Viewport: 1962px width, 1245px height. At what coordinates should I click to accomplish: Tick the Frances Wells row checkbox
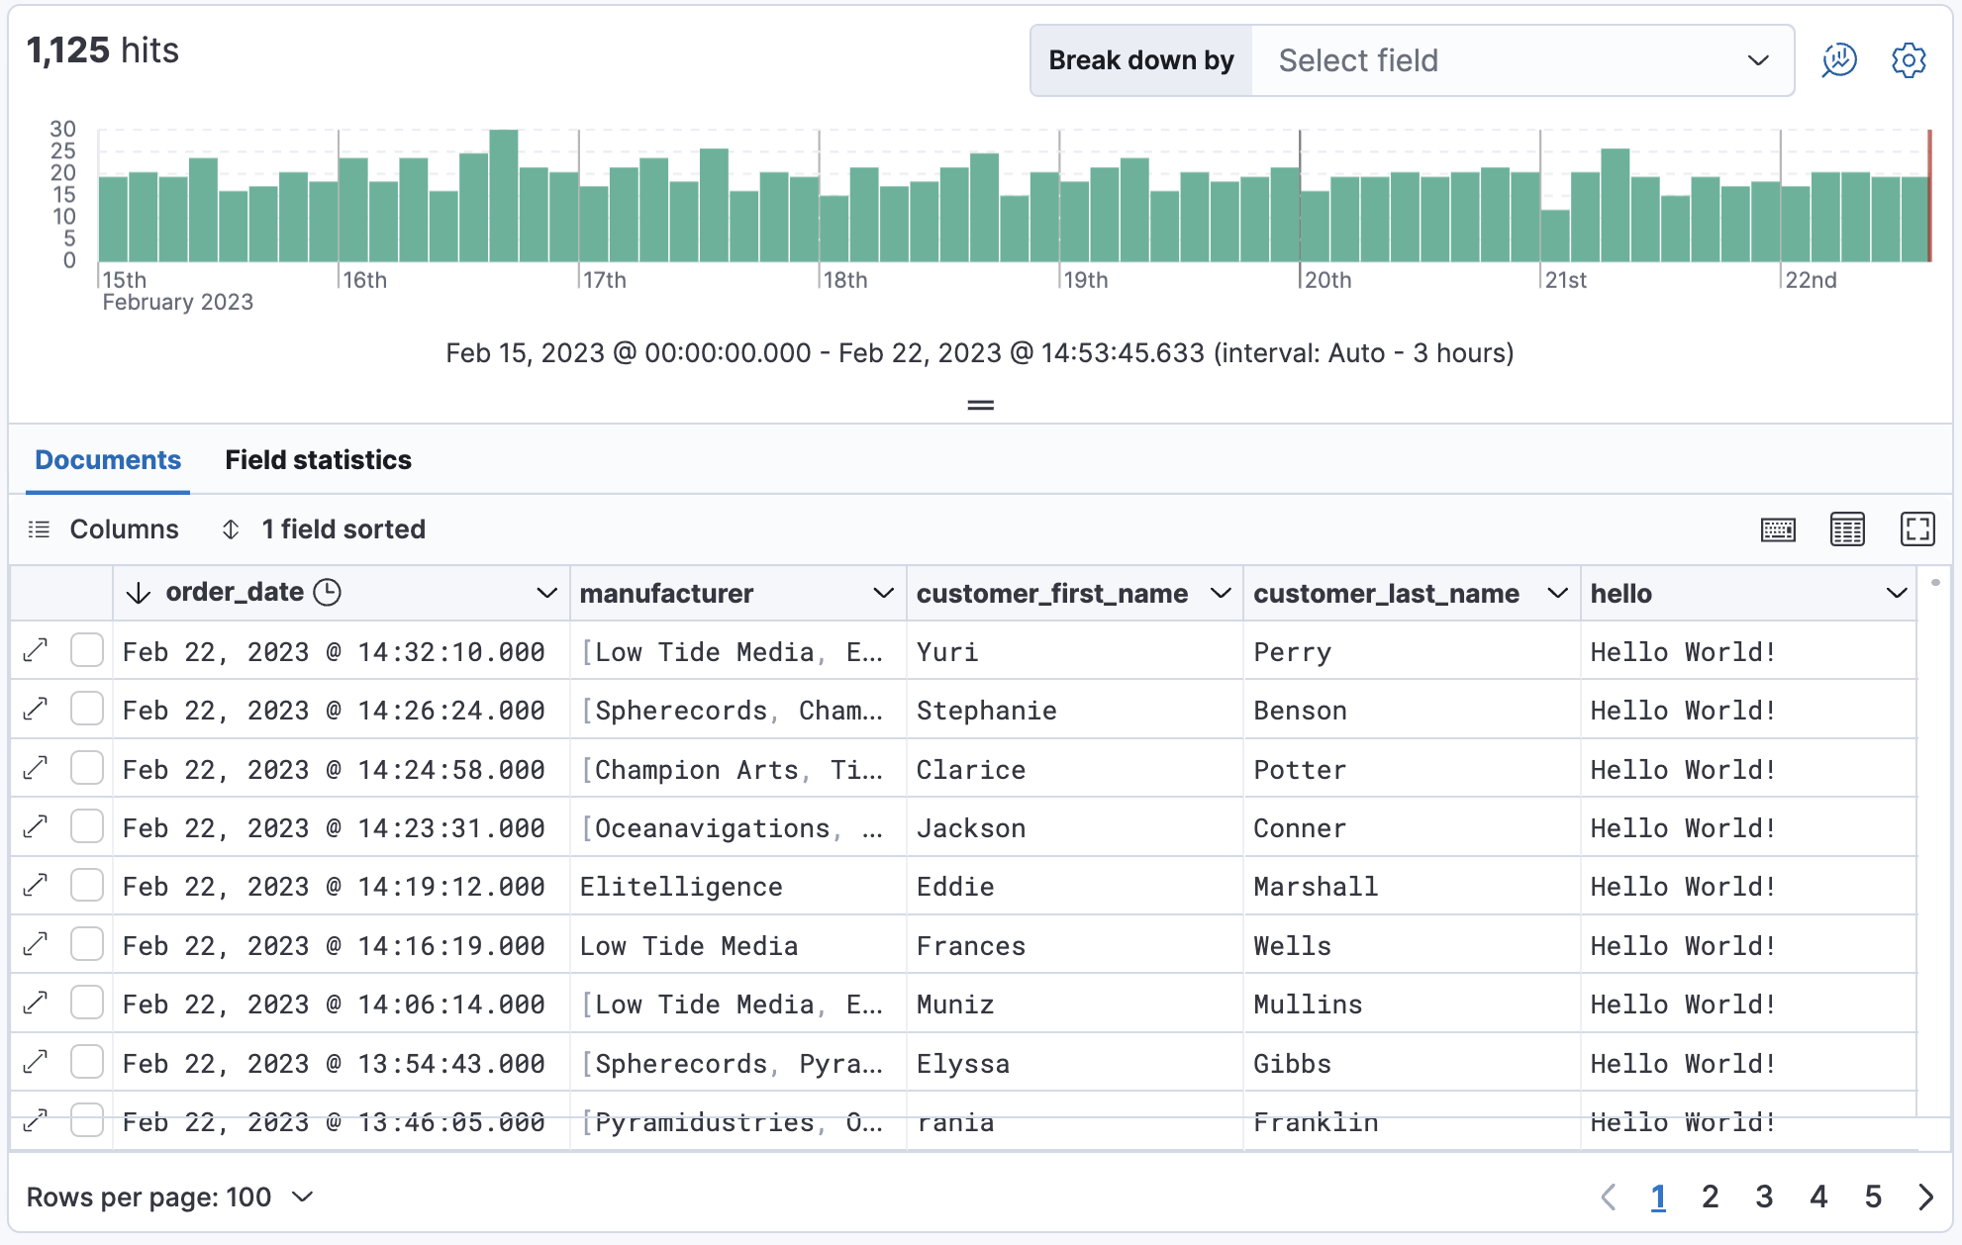(87, 944)
